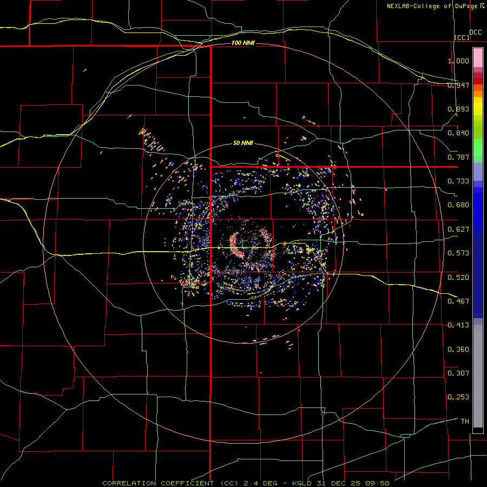This screenshot has width=487, height=487.
Task: Click the 1.000 value on color scale
Action: pyautogui.click(x=458, y=61)
